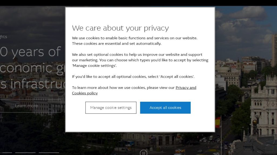The height and width of the screenshot is (155, 277).
Task: Click the dimmed Learn more button
Action: [27, 106]
